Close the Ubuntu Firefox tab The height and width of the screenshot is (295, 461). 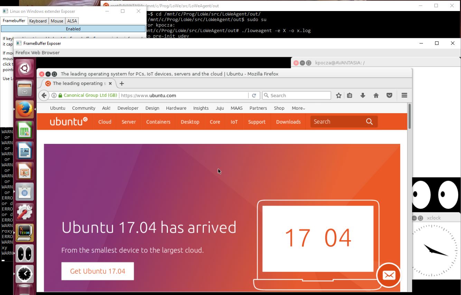pyautogui.click(x=110, y=83)
